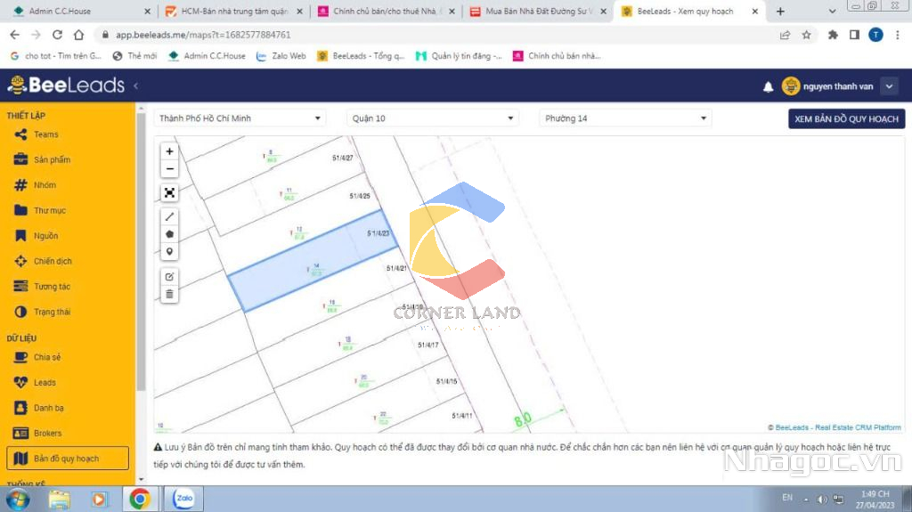Select the draw line tool
Viewport: 912px width, 512px height.
click(170, 216)
